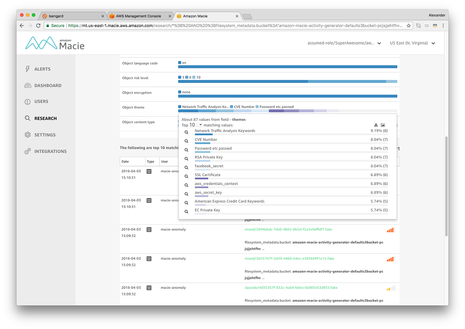Click magnifier beside aws_credentials_context
The height and width of the screenshot is (329, 465).
click(186, 185)
